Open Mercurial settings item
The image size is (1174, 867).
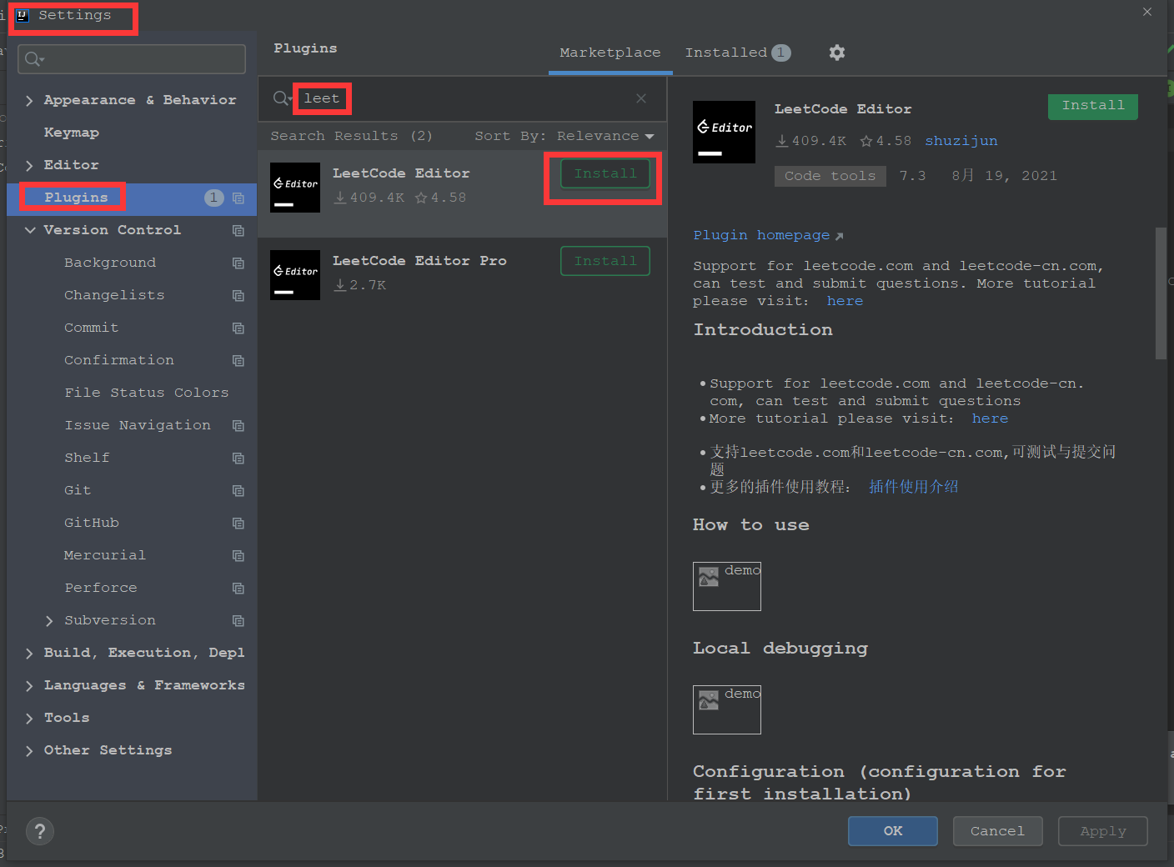[105, 555]
